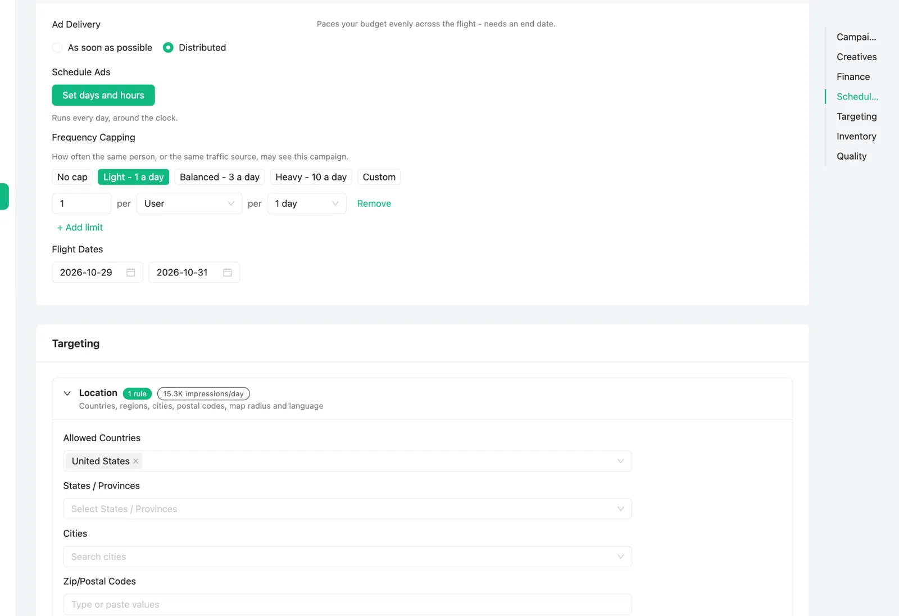The width and height of the screenshot is (899, 616).
Task: Jump to Finance section in side nav
Action: click(x=853, y=77)
